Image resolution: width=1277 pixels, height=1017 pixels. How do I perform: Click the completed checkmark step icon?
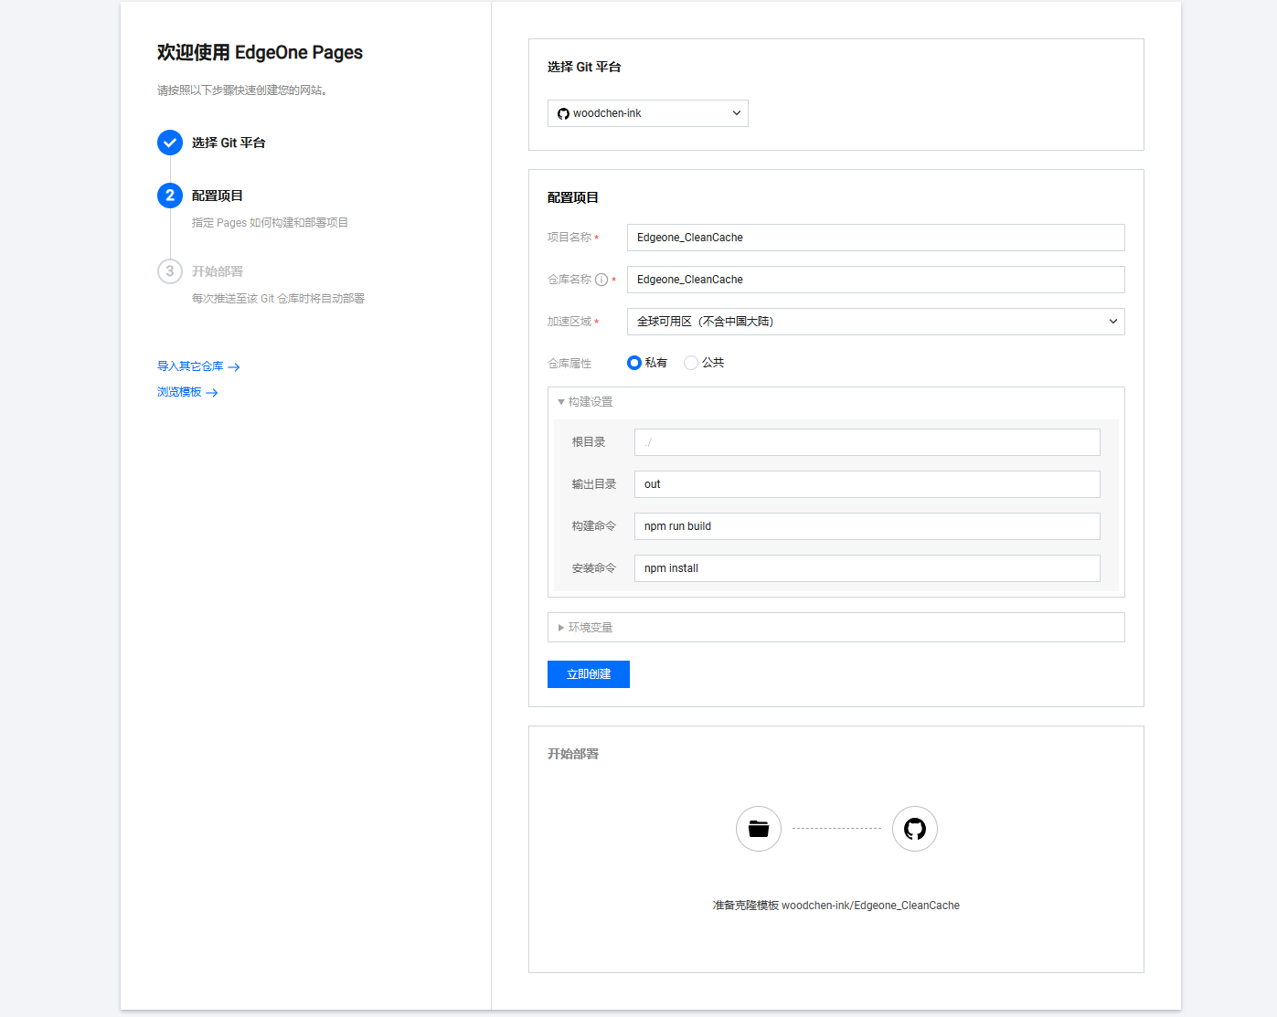point(170,143)
